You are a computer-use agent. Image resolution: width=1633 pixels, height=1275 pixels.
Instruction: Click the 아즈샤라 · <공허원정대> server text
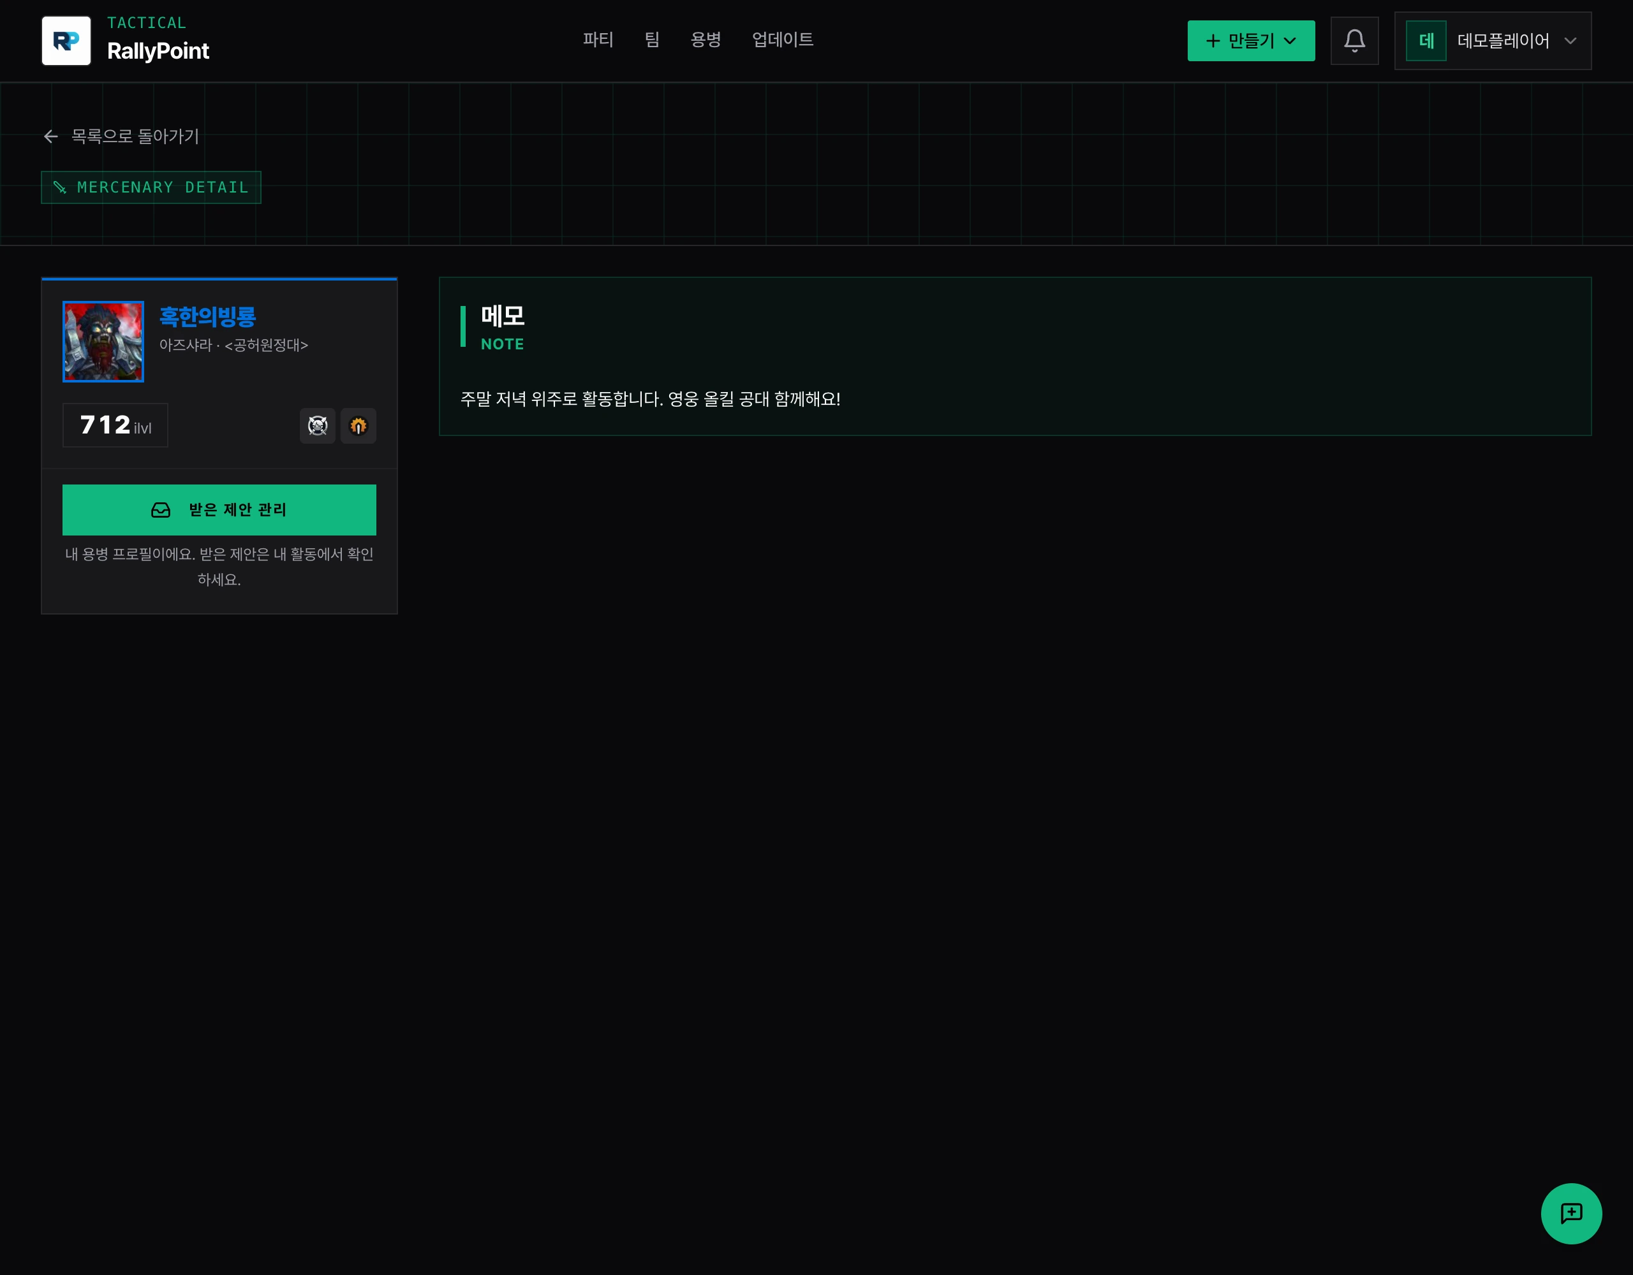pos(234,346)
